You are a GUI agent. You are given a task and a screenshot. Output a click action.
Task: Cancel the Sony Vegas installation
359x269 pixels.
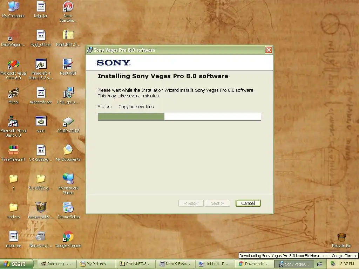pyautogui.click(x=248, y=203)
